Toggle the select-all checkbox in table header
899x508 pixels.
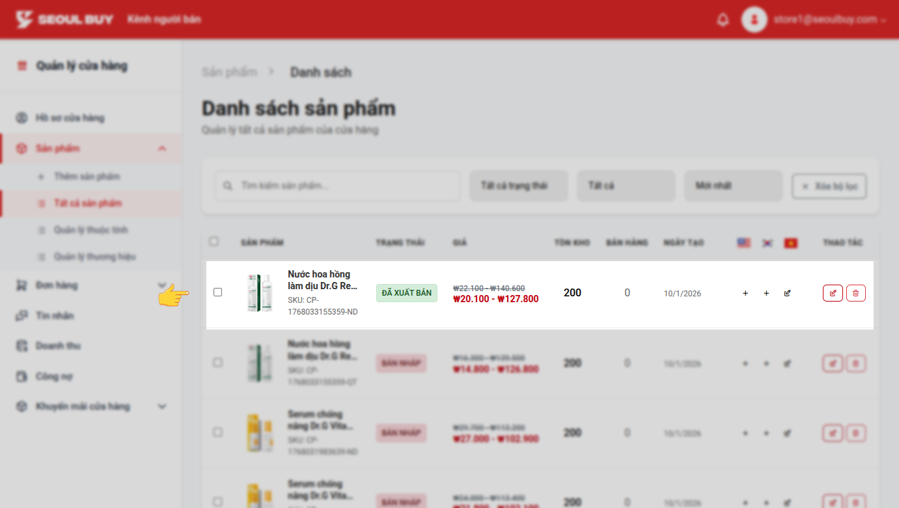pos(214,242)
